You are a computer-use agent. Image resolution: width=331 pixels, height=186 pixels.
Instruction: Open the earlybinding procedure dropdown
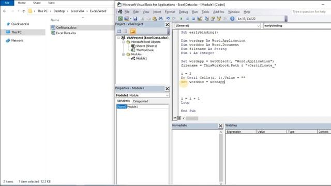tap(297, 26)
